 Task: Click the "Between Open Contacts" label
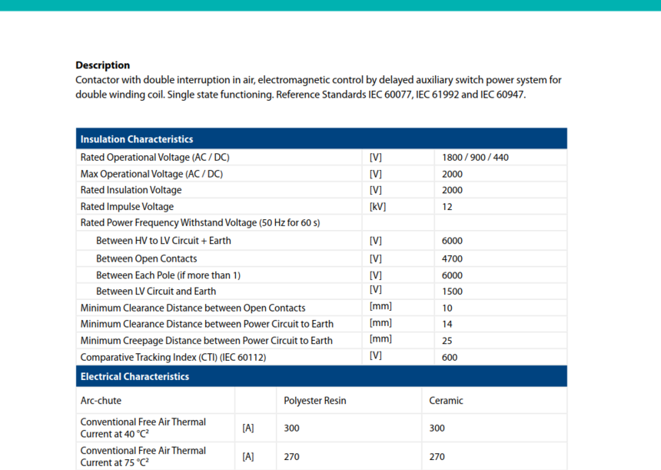point(146,258)
